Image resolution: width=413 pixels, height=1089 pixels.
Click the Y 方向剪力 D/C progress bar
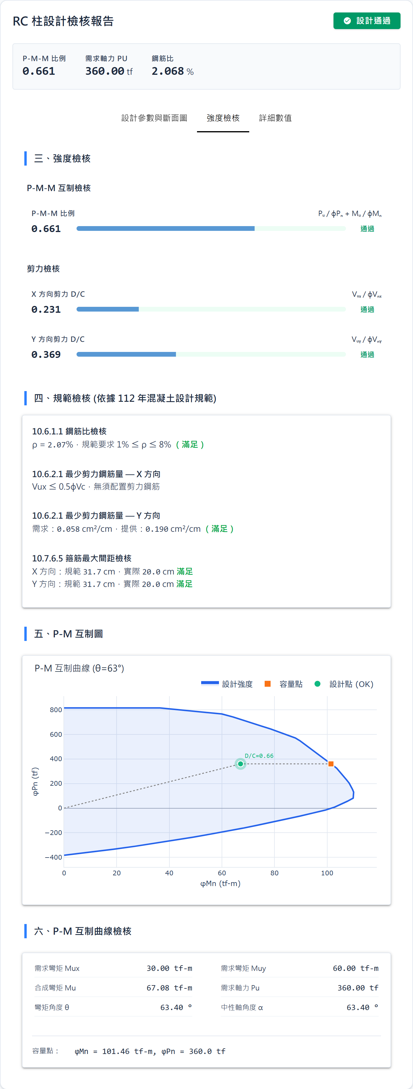pos(211,354)
